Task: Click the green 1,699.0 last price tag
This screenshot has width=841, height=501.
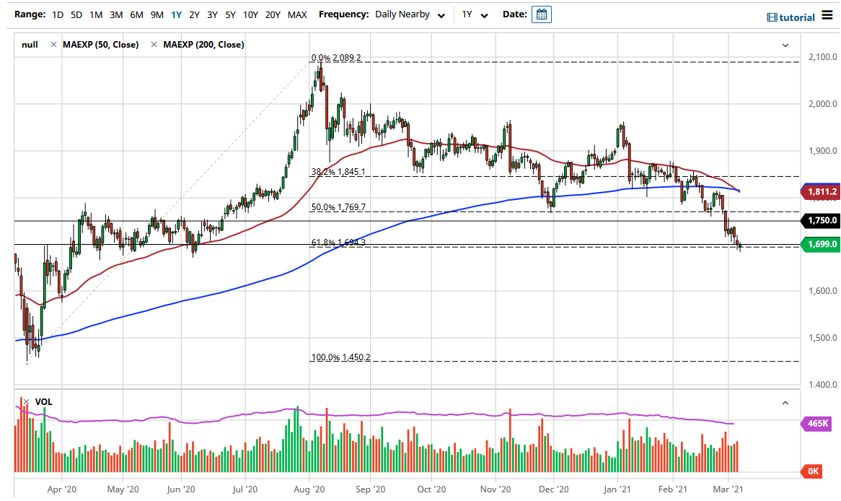Action: coord(821,244)
